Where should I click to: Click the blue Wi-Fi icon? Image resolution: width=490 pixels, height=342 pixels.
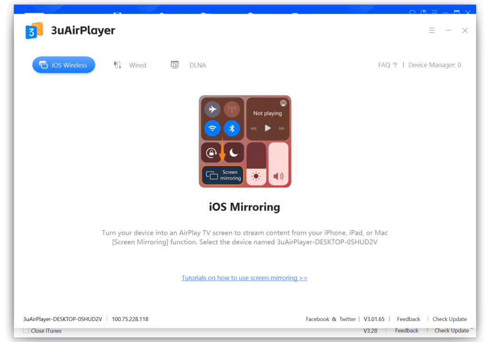point(212,128)
